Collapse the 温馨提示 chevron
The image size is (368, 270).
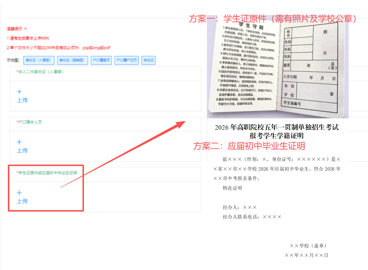pyautogui.click(x=25, y=29)
